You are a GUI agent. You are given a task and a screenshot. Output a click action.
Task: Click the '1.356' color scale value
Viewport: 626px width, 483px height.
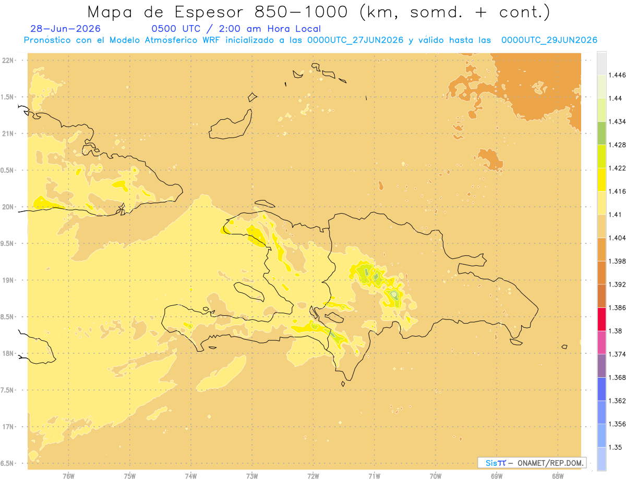click(617, 424)
